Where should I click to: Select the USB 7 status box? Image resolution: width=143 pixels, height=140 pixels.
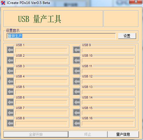point(41,113)
